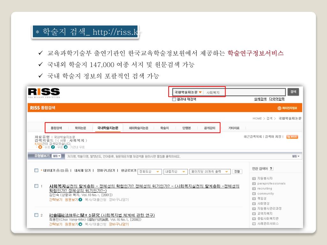Open the 기타자료 tab
Viewport: 327px width, 245px height.
[x=234, y=128]
